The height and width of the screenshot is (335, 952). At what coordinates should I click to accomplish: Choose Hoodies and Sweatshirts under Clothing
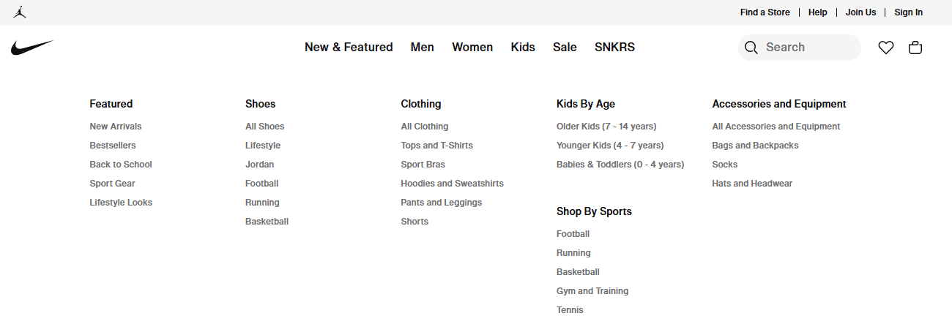pyautogui.click(x=452, y=184)
